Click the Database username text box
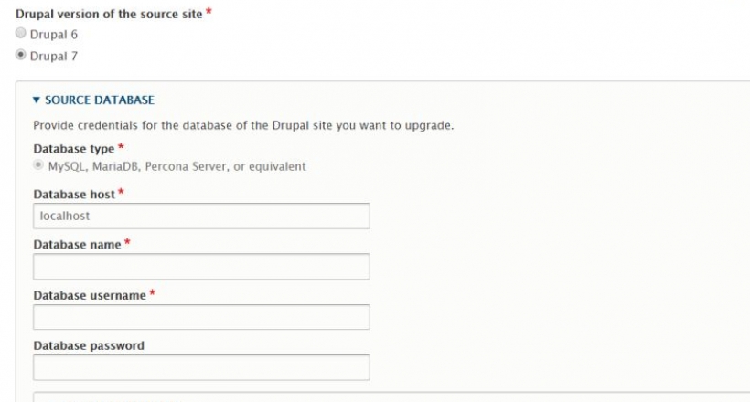Viewport: 750px width, 402px height. (x=201, y=317)
